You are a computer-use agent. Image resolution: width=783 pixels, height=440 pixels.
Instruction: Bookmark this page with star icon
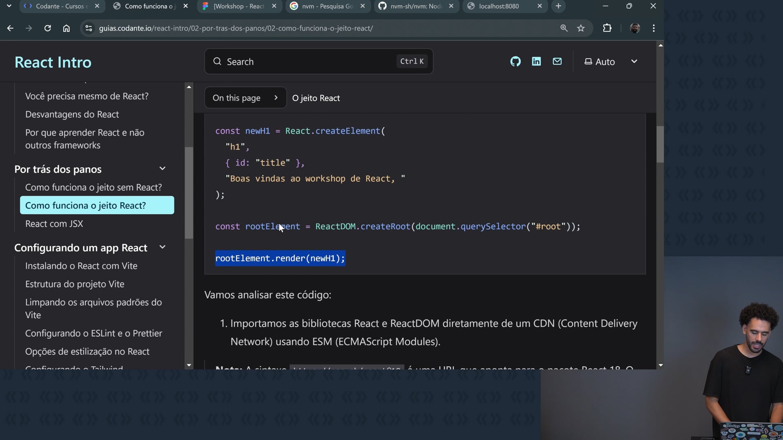(x=581, y=28)
